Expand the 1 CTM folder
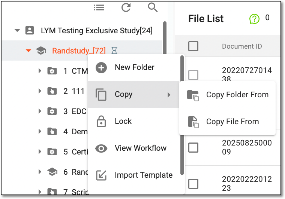Viewport: 285px width, 199px height. [x=40, y=71]
